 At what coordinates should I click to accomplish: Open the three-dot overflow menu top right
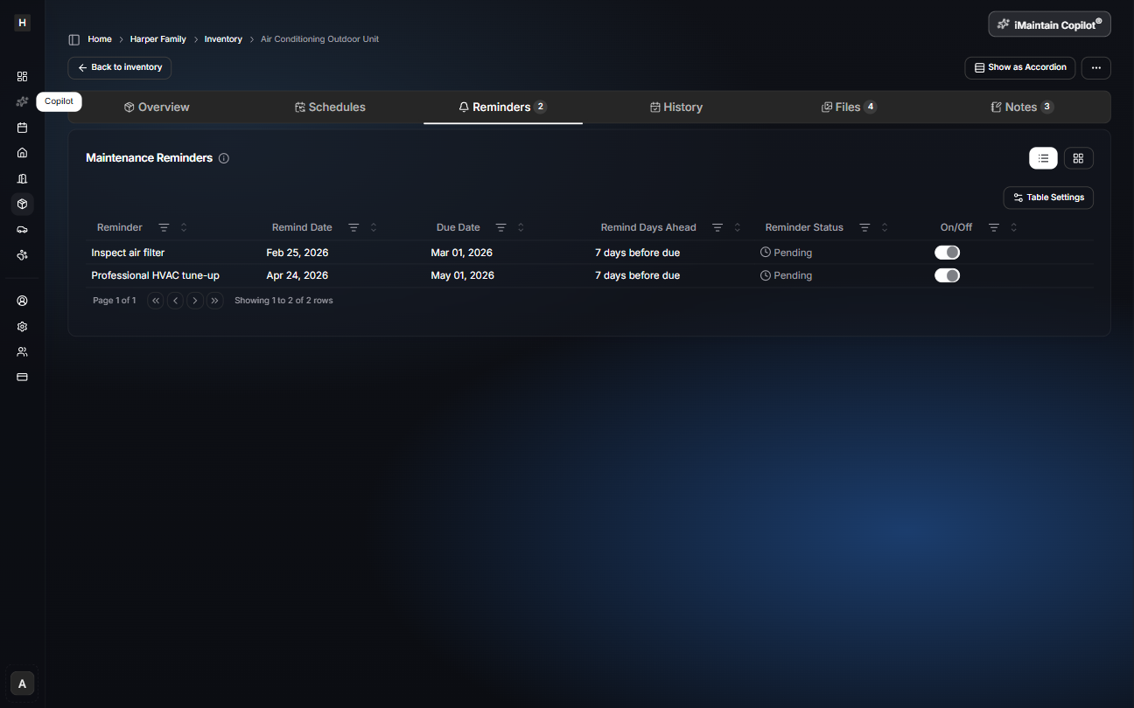1095,67
